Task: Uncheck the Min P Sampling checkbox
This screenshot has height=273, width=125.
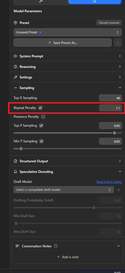Action: click(41, 141)
